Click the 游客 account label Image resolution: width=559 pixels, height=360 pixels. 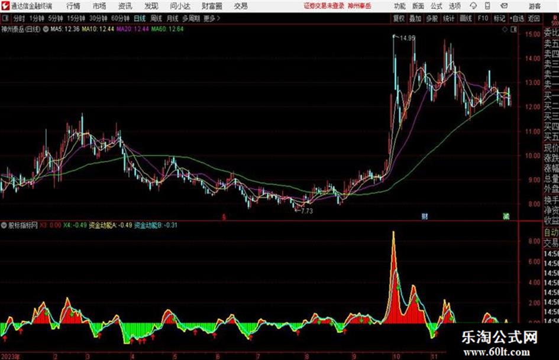click(x=534, y=6)
